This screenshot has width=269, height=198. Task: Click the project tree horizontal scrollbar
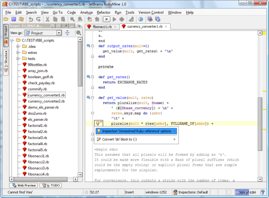coord(41,179)
